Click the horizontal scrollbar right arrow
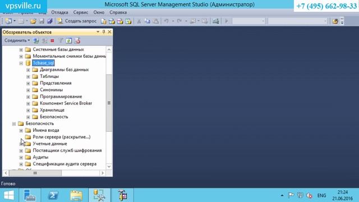The width and height of the screenshot is (359, 202). pos(102,173)
